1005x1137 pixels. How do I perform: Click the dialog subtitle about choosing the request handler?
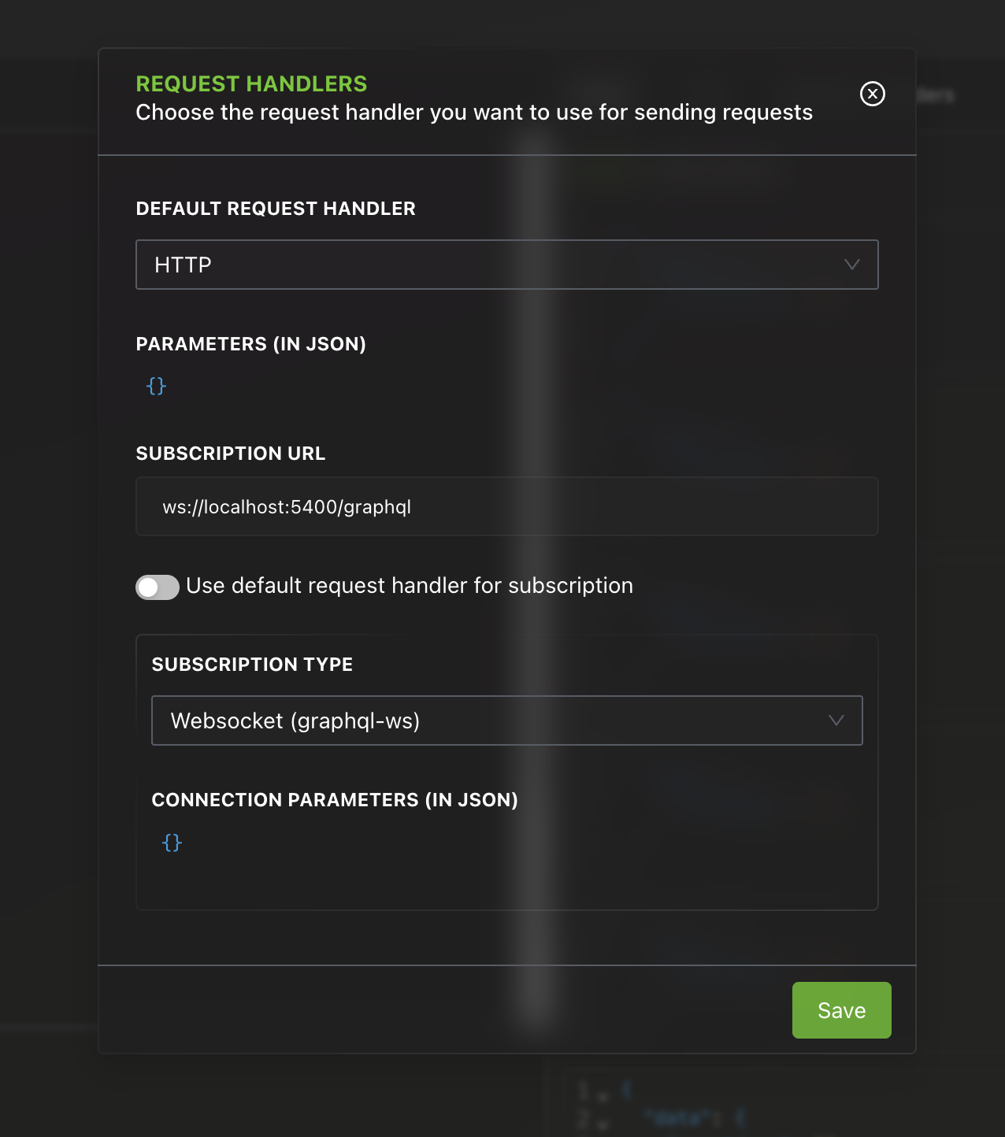(473, 113)
